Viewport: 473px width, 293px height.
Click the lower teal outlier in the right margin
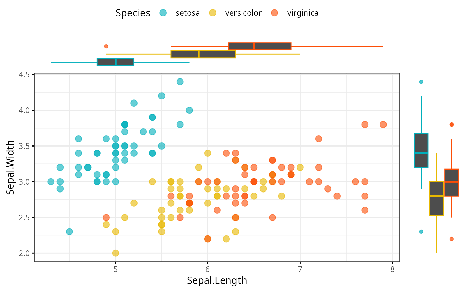pyautogui.click(x=421, y=232)
